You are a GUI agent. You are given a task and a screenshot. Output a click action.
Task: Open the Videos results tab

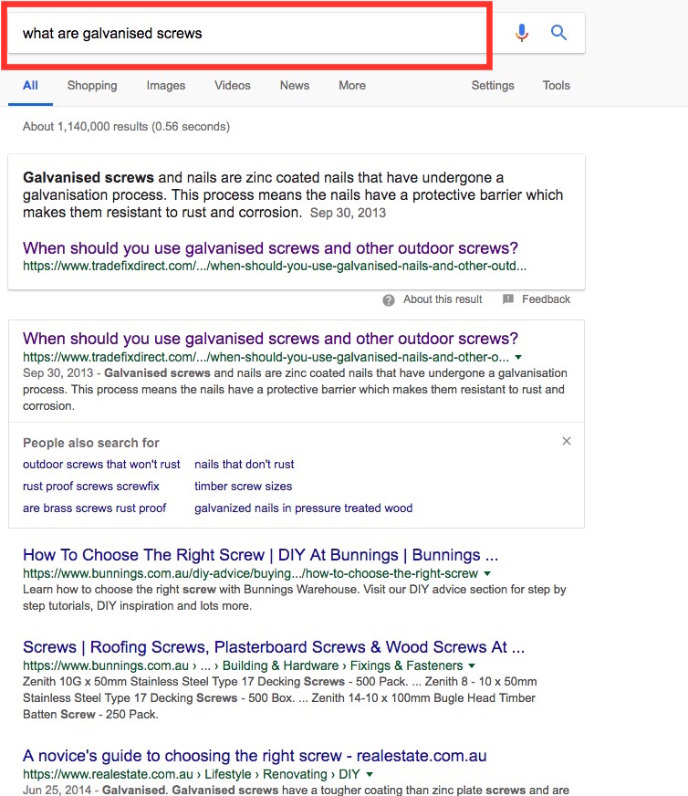point(233,86)
